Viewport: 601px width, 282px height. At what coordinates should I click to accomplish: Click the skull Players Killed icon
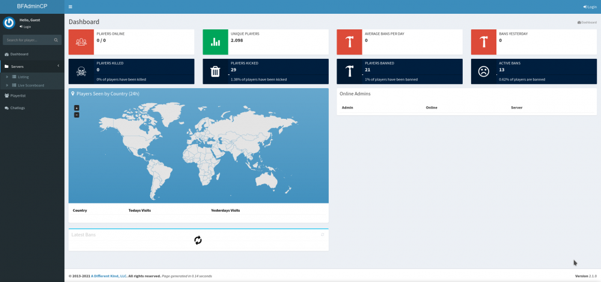pos(81,71)
